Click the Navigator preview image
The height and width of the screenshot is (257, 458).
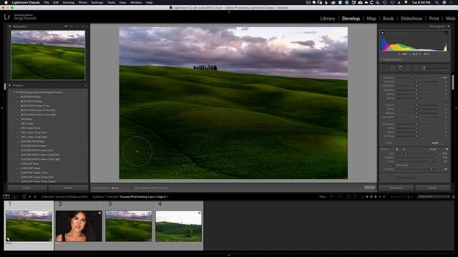tap(48, 55)
